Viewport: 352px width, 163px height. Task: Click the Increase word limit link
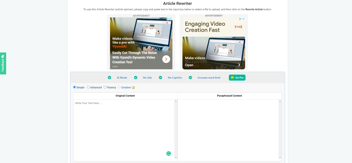click(209, 78)
